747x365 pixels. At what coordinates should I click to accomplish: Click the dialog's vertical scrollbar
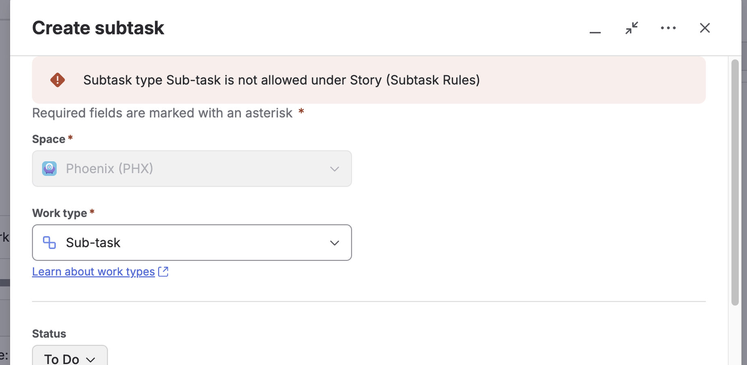tap(735, 182)
